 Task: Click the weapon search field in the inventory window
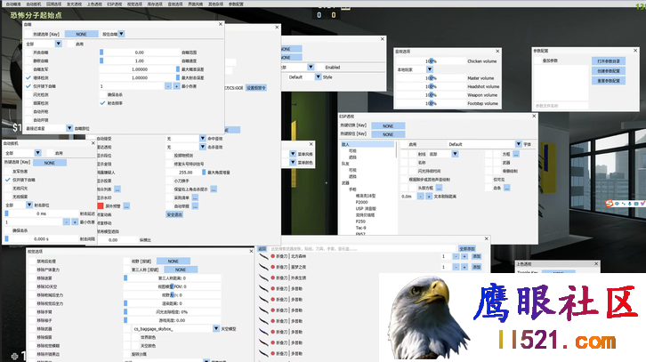(362, 249)
